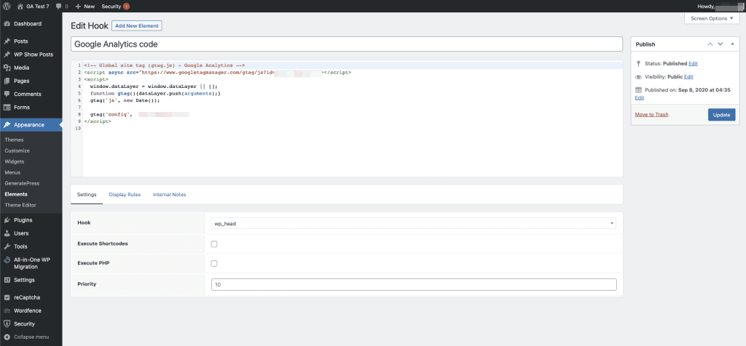The width and height of the screenshot is (746, 346).
Task: Open Themes under Appearance
Action: point(15,140)
